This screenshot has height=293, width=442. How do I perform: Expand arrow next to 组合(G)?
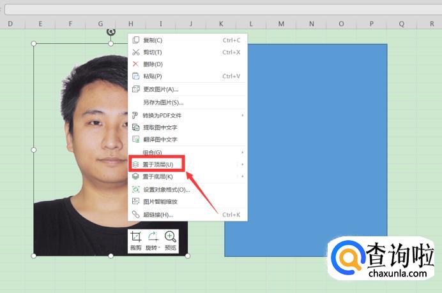pyautogui.click(x=242, y=152)
